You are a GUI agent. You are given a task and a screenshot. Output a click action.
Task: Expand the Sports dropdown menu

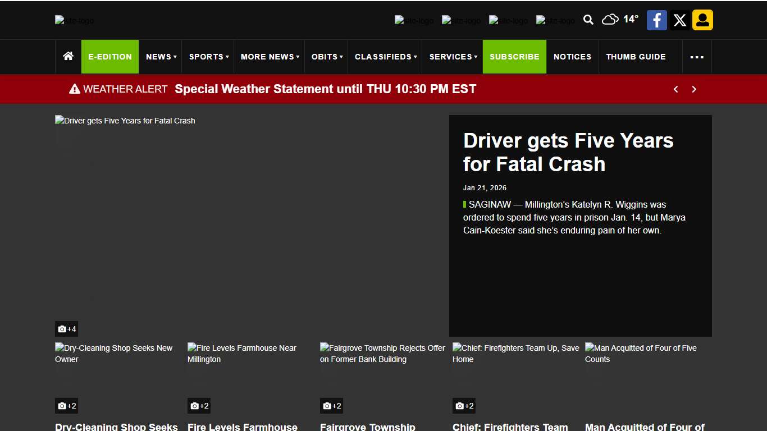[209, 57]
